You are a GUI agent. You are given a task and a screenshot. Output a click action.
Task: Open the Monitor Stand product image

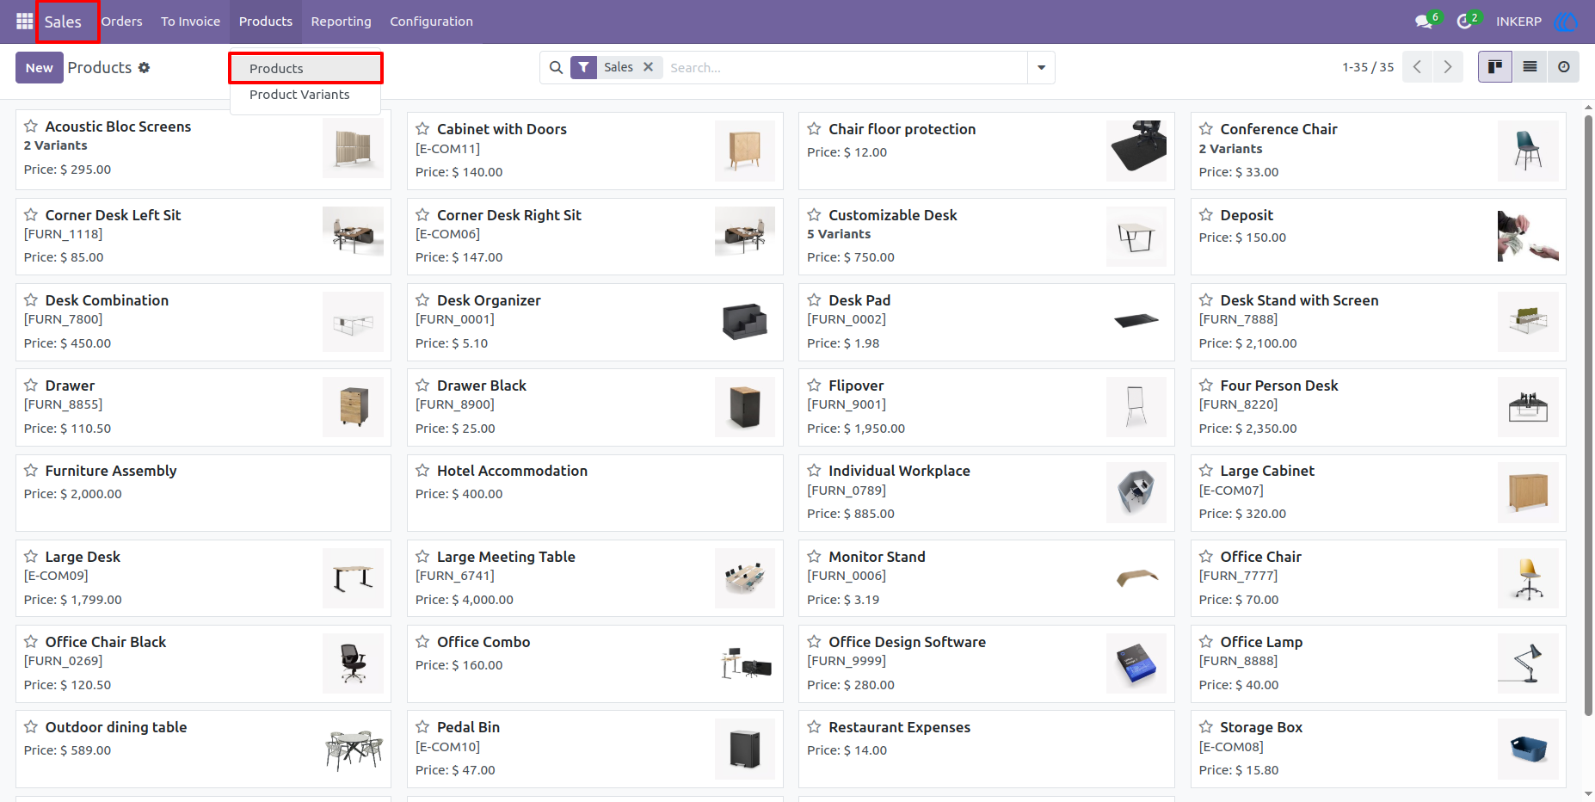coord(1136,578)
